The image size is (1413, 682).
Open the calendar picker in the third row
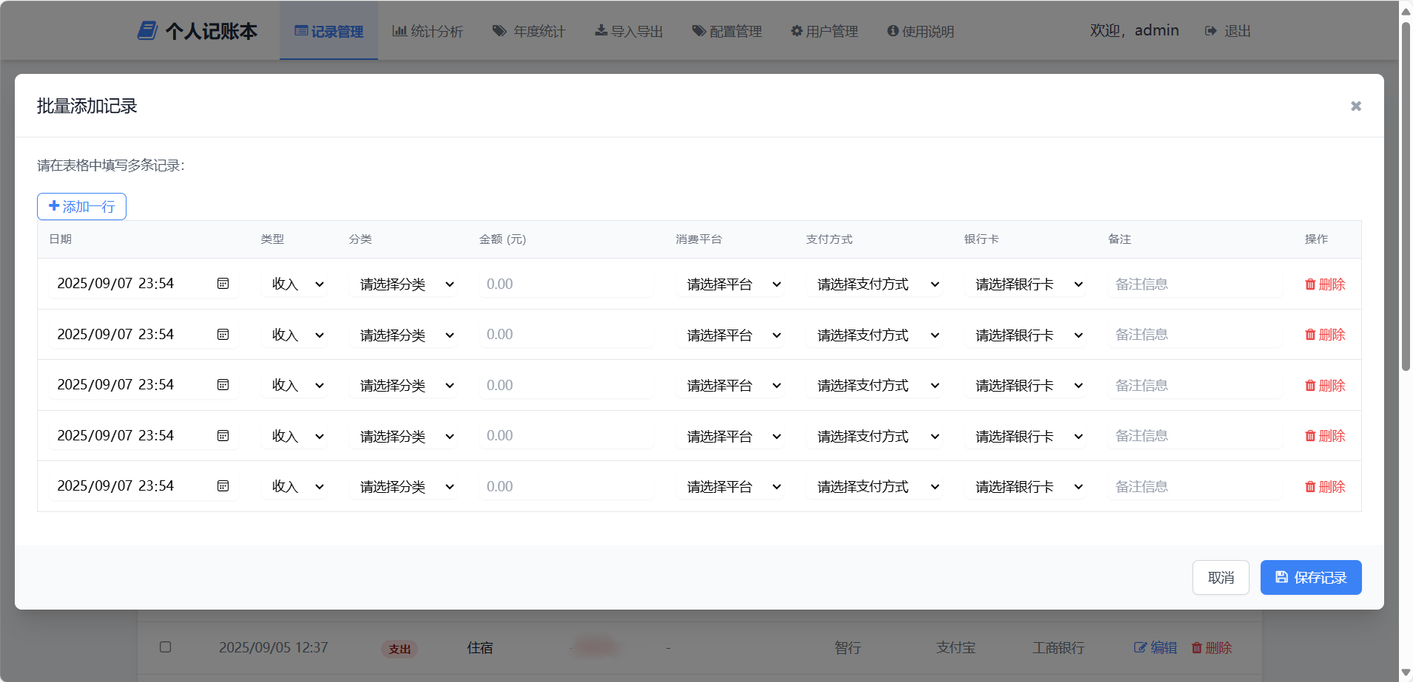pyautogui.click(x=223, y=385)
